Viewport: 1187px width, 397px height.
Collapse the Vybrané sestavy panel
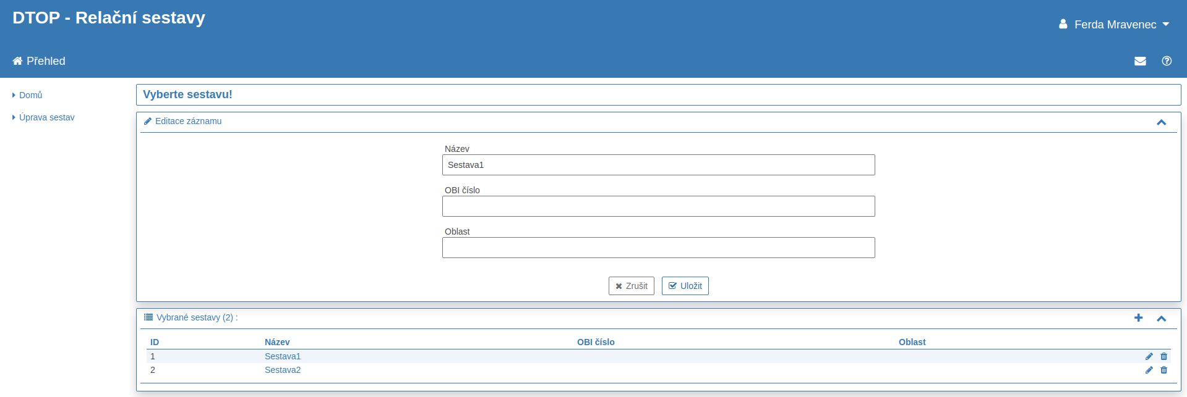click(1161, 319)
